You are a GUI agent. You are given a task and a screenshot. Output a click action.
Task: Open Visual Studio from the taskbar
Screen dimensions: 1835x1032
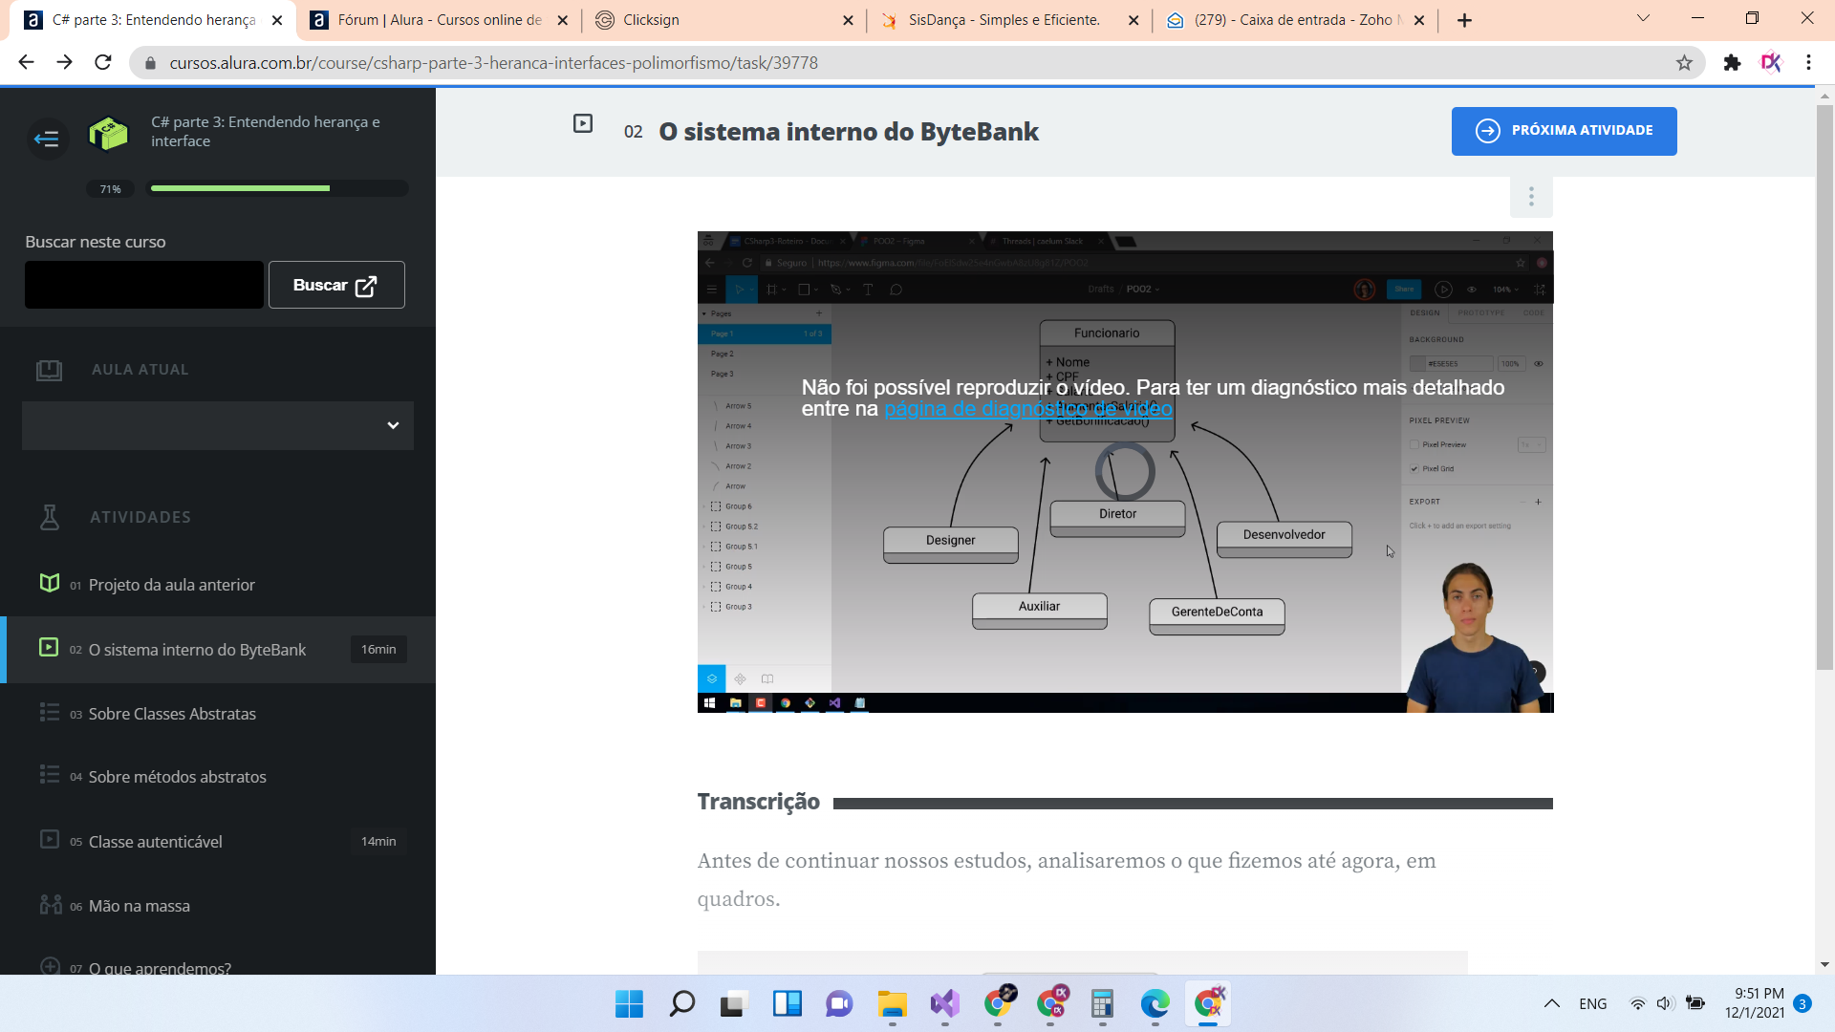[944, 1004]
